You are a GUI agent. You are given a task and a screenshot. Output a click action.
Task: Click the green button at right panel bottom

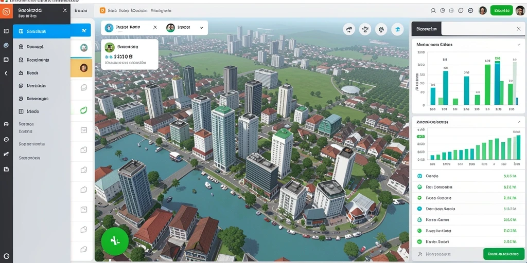503,254
